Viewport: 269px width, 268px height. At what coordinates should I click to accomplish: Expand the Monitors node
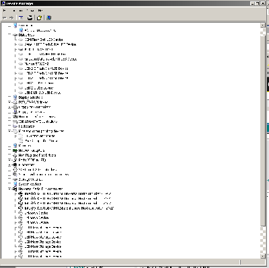pos(9,146)
